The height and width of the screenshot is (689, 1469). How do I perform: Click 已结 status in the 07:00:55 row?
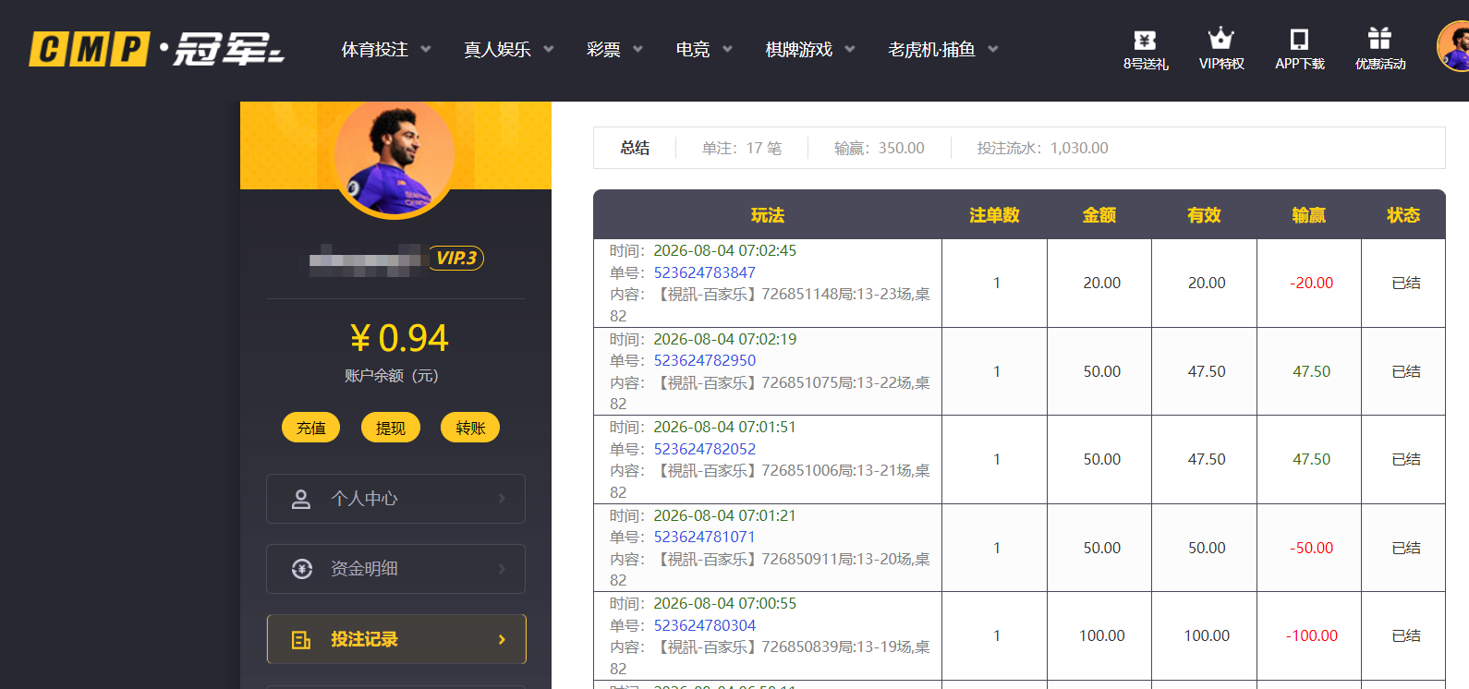(x=1406, y=635)
